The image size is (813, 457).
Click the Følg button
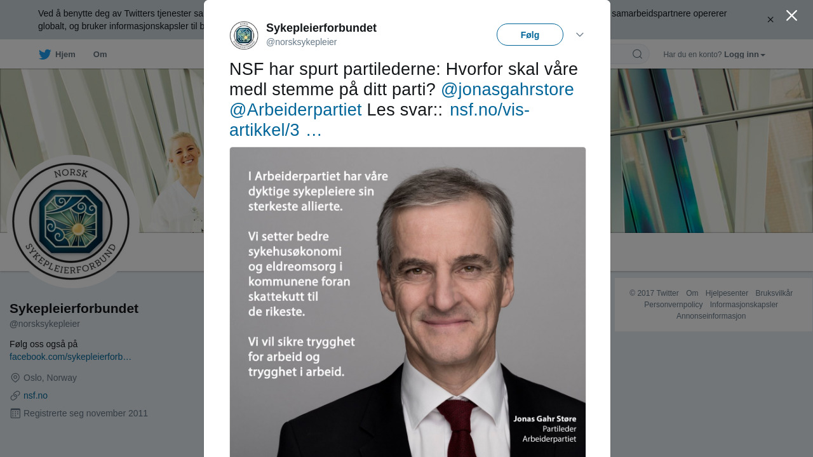530,35
